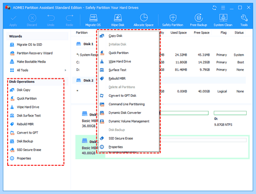
Task: Click the Initialize Disk menu entry
Action: [129, 44]
